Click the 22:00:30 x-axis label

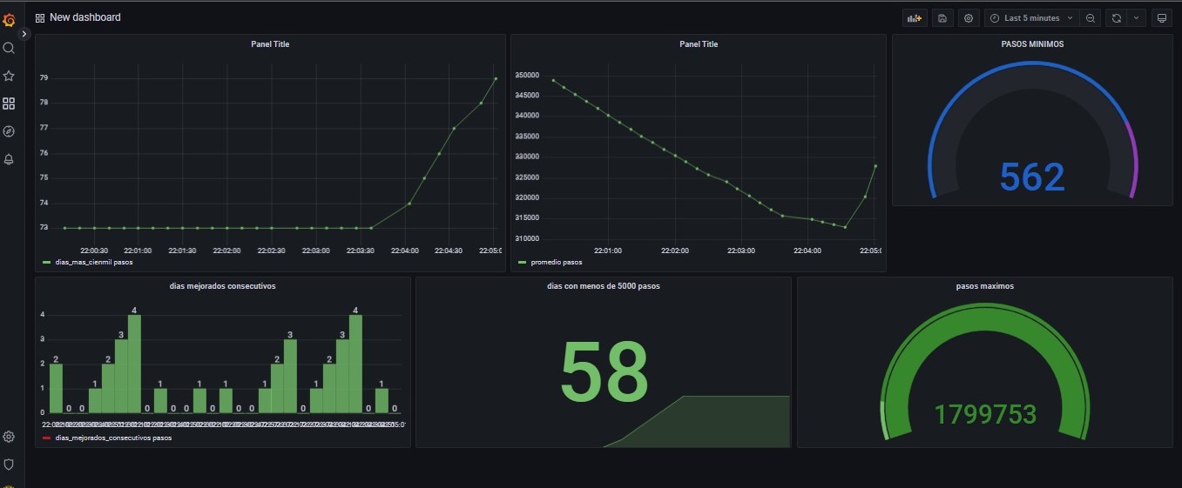pos(92,251)
